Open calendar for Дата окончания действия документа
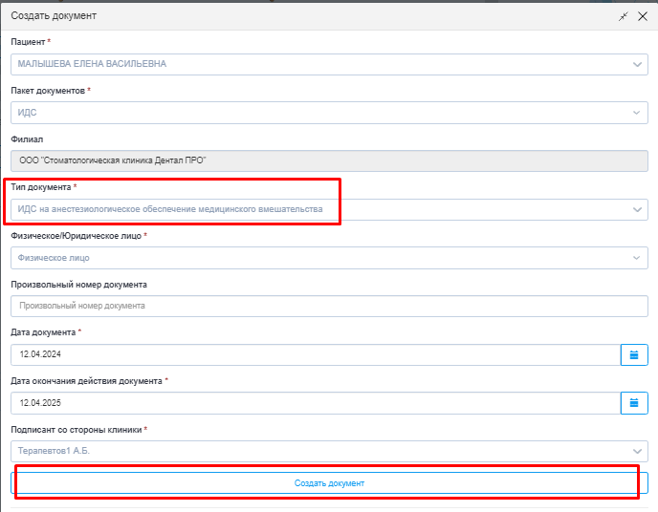Viewport: 658px width, 512px height. [x=634, y=403]
